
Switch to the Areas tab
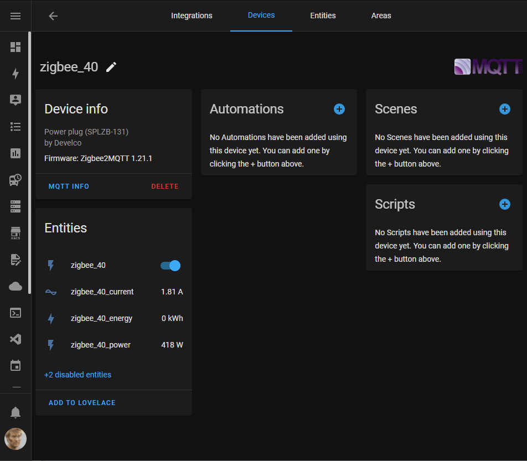381,15
